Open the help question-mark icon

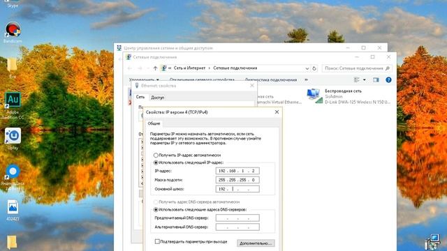pos(388,80)
